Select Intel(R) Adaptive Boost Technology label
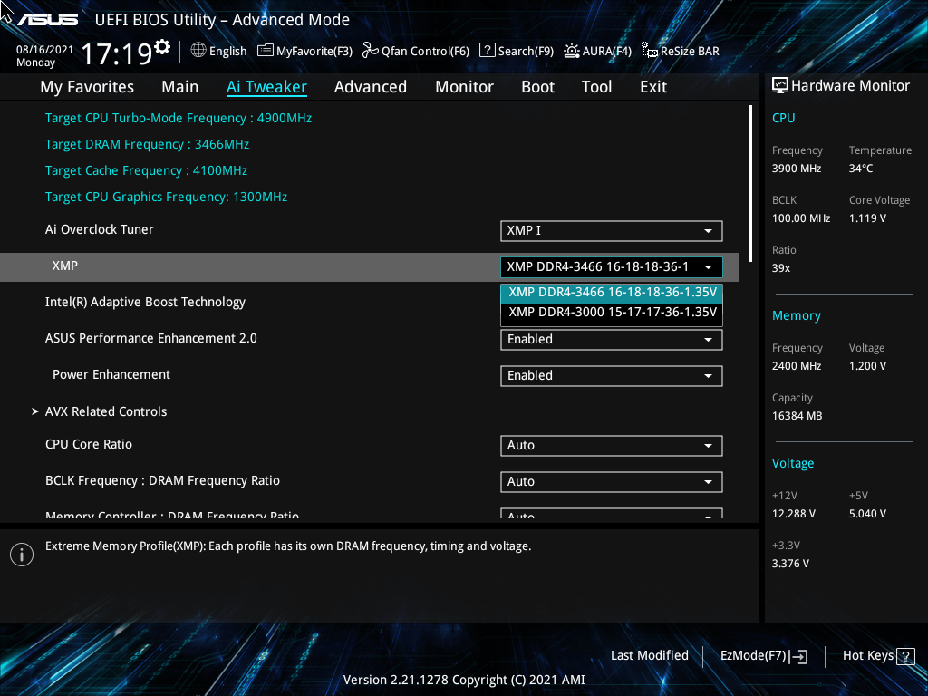This screenshot has height=696, width=928. click(x=145, y=303)
